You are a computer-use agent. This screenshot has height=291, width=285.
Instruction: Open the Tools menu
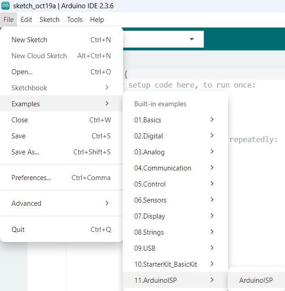[x=75, y=20]
